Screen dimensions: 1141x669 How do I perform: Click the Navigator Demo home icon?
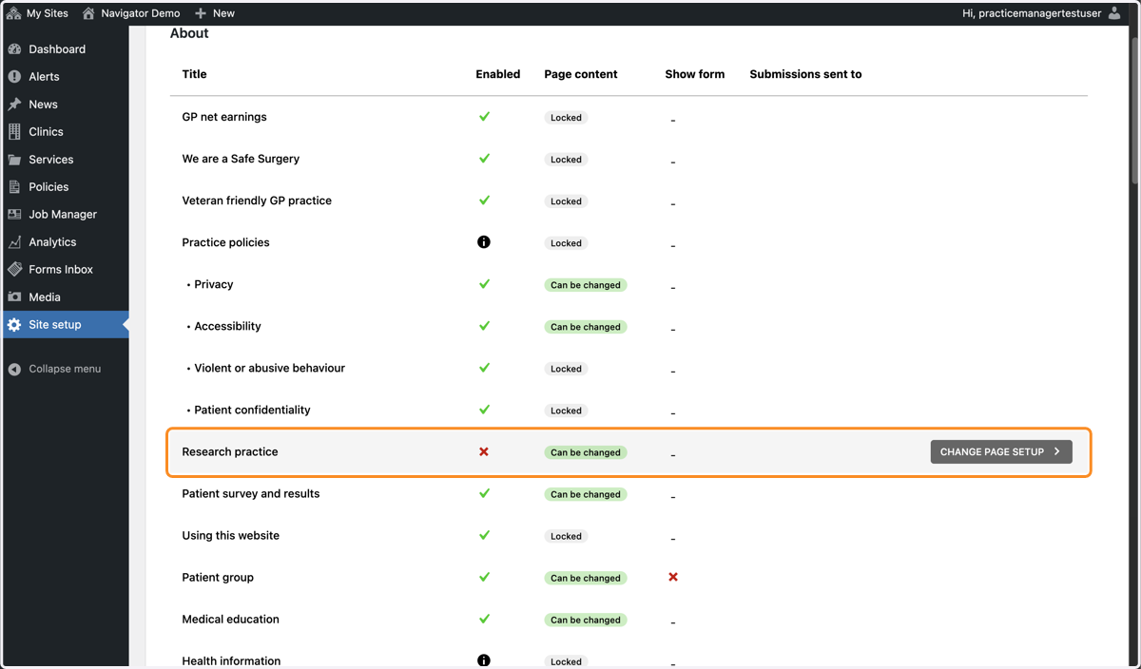(x=88, y=13)
